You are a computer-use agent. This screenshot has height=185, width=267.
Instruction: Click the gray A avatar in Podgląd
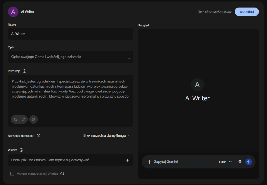click(197, 85)
